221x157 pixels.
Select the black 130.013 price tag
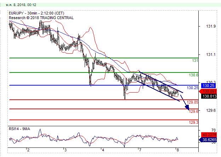207,96
